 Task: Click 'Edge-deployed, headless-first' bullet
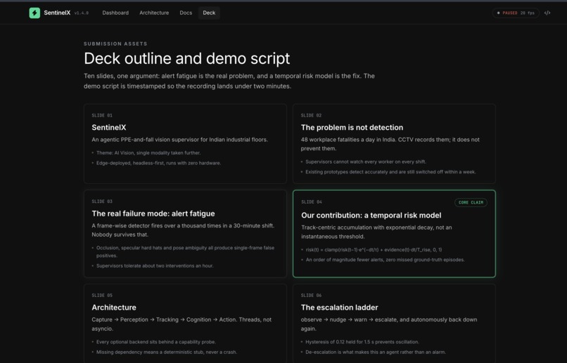pos(158,163)
